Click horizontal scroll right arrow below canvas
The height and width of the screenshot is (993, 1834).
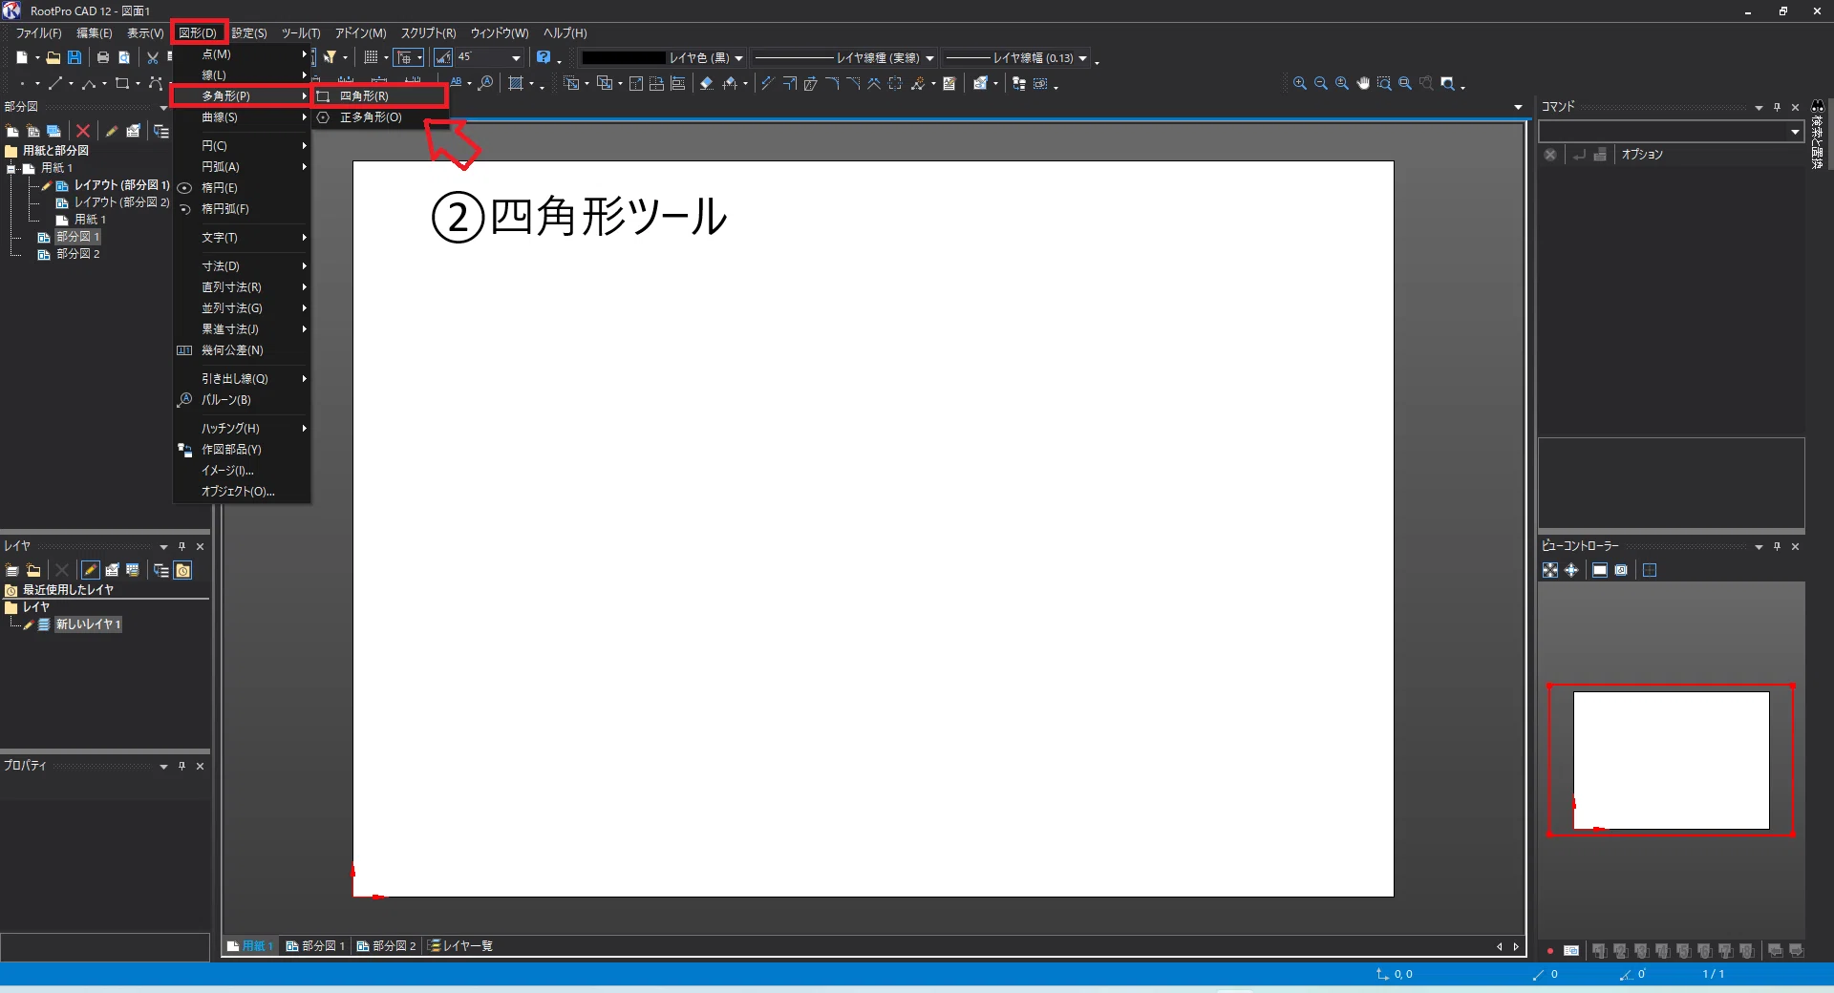click(x=1516, y=947)
